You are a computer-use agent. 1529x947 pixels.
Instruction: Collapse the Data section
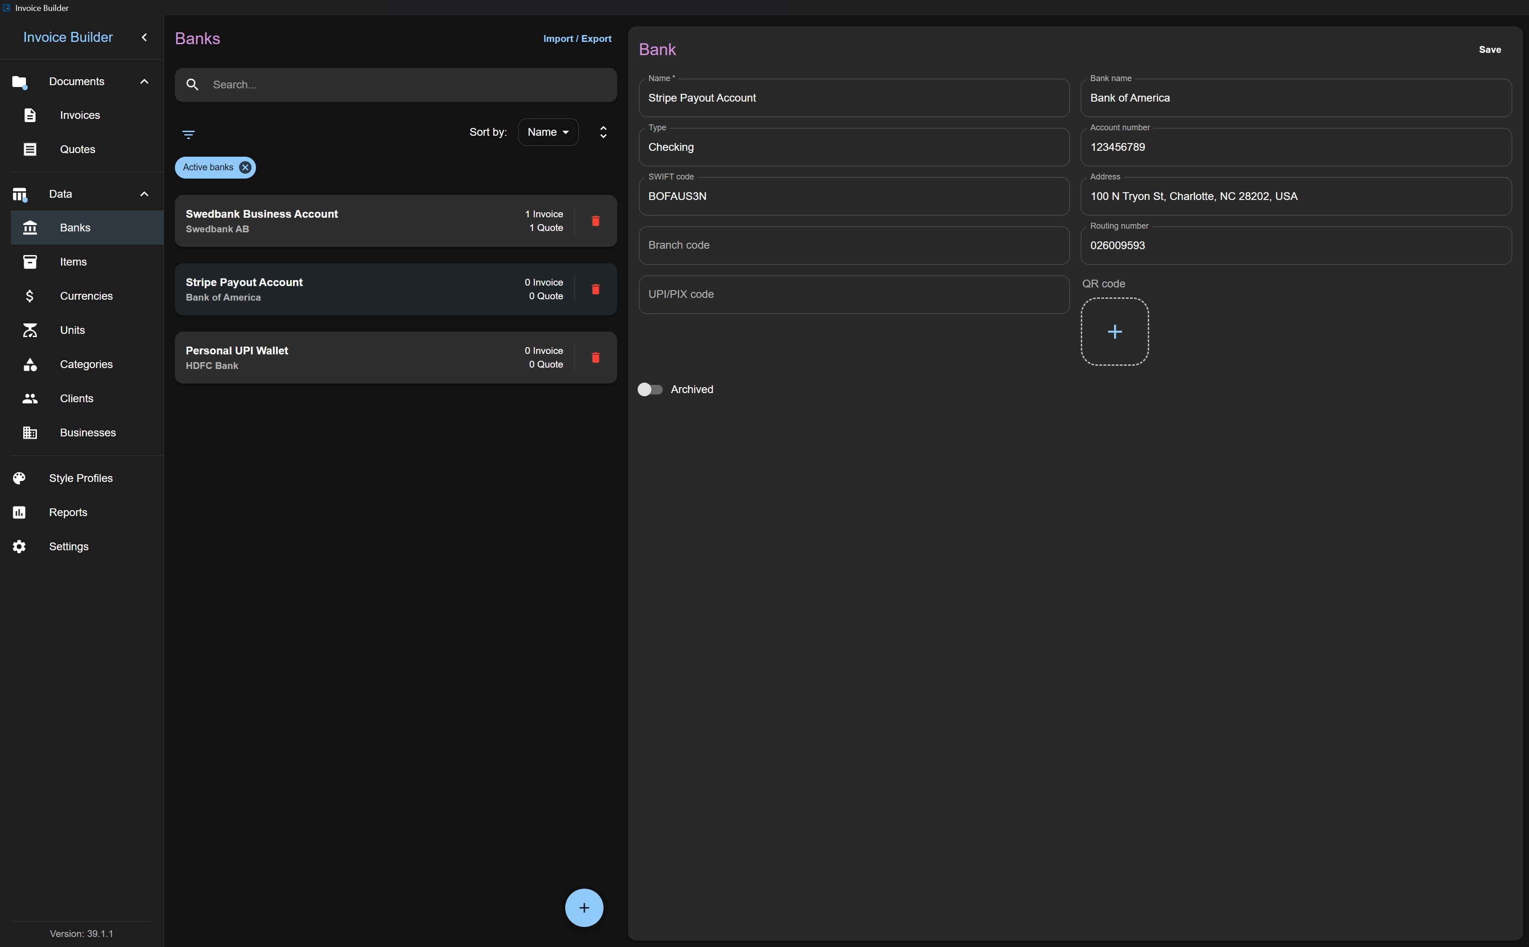click(144, 194)
